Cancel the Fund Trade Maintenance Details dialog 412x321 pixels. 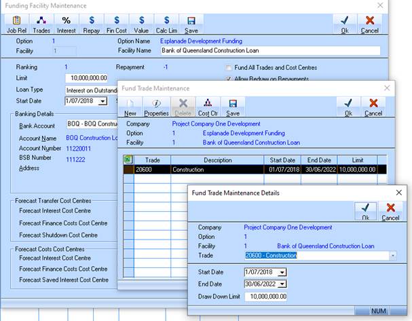pyautogui.click(x=390, y=210)
